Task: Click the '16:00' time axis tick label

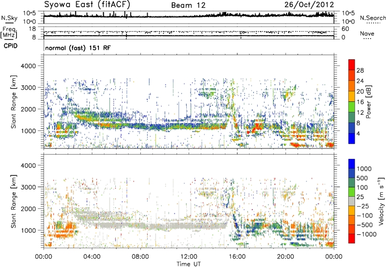Action: click(237, 257)
